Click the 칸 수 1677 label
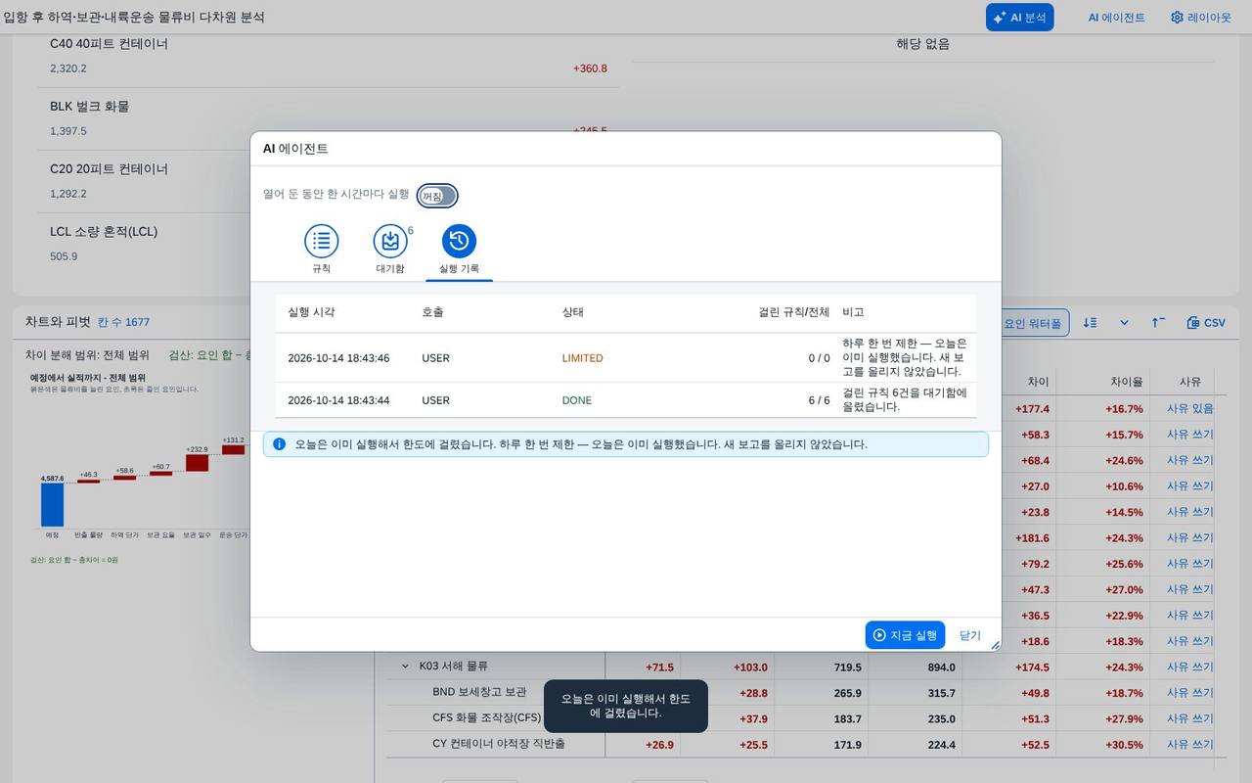This screenshot has width=1252, height=783. [x=123, y=322]
